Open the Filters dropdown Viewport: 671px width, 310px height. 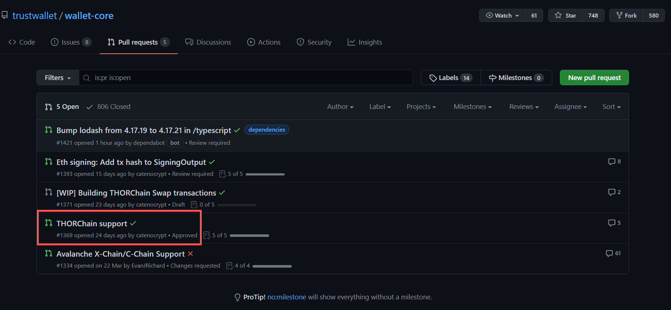pos(58,77)
